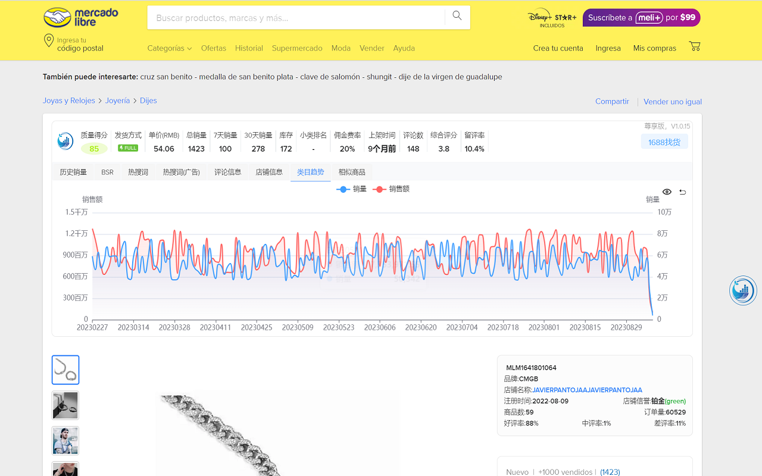The height and width of the screenshot is (476, 762).
Task: Switch to the 评论信息 tab
Action: [x=227, y=172]
